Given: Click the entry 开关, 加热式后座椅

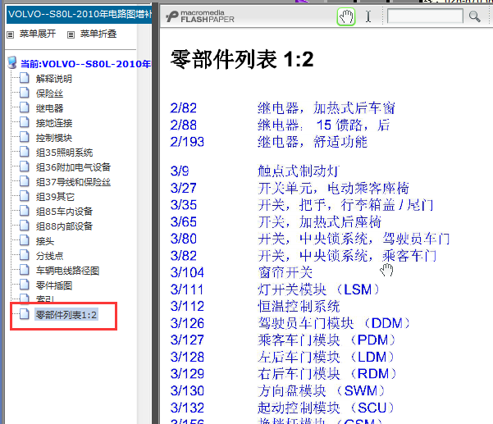Looking at the screenshot, I should 319,222.
